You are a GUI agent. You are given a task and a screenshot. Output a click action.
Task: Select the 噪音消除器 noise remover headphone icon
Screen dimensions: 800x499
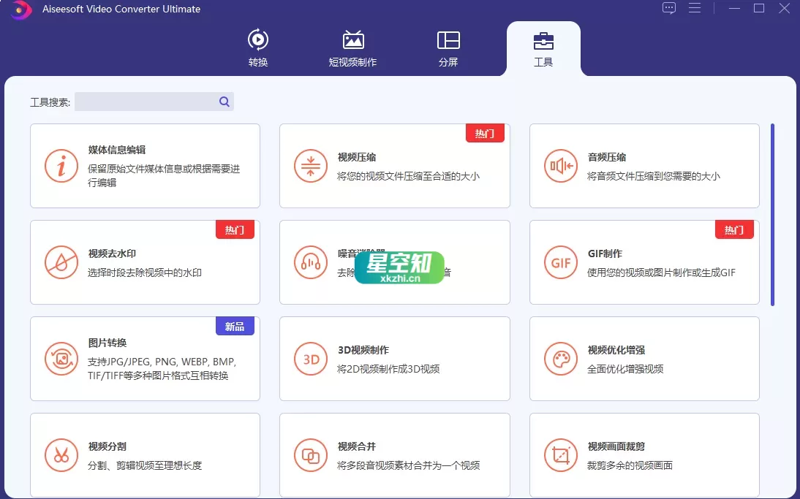pos(310,262)
